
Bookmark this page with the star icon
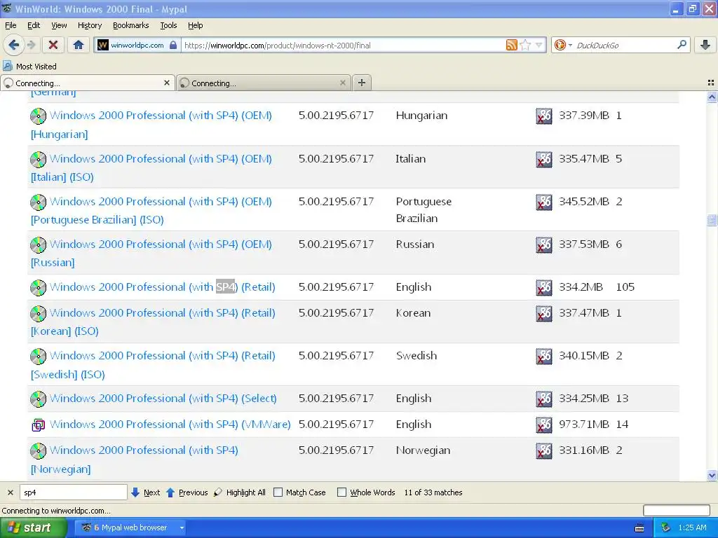click(x=525, y=45)
